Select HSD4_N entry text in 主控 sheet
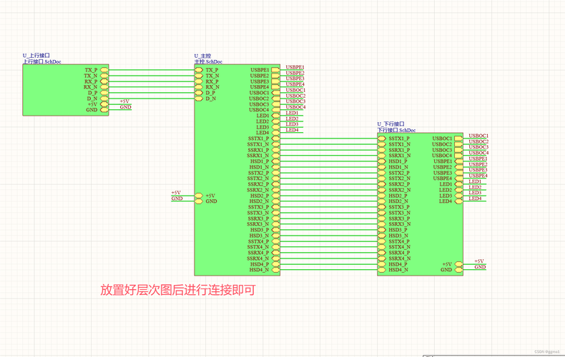The width and height of the screenshot is (565, 357). click(x=259, y=270)
